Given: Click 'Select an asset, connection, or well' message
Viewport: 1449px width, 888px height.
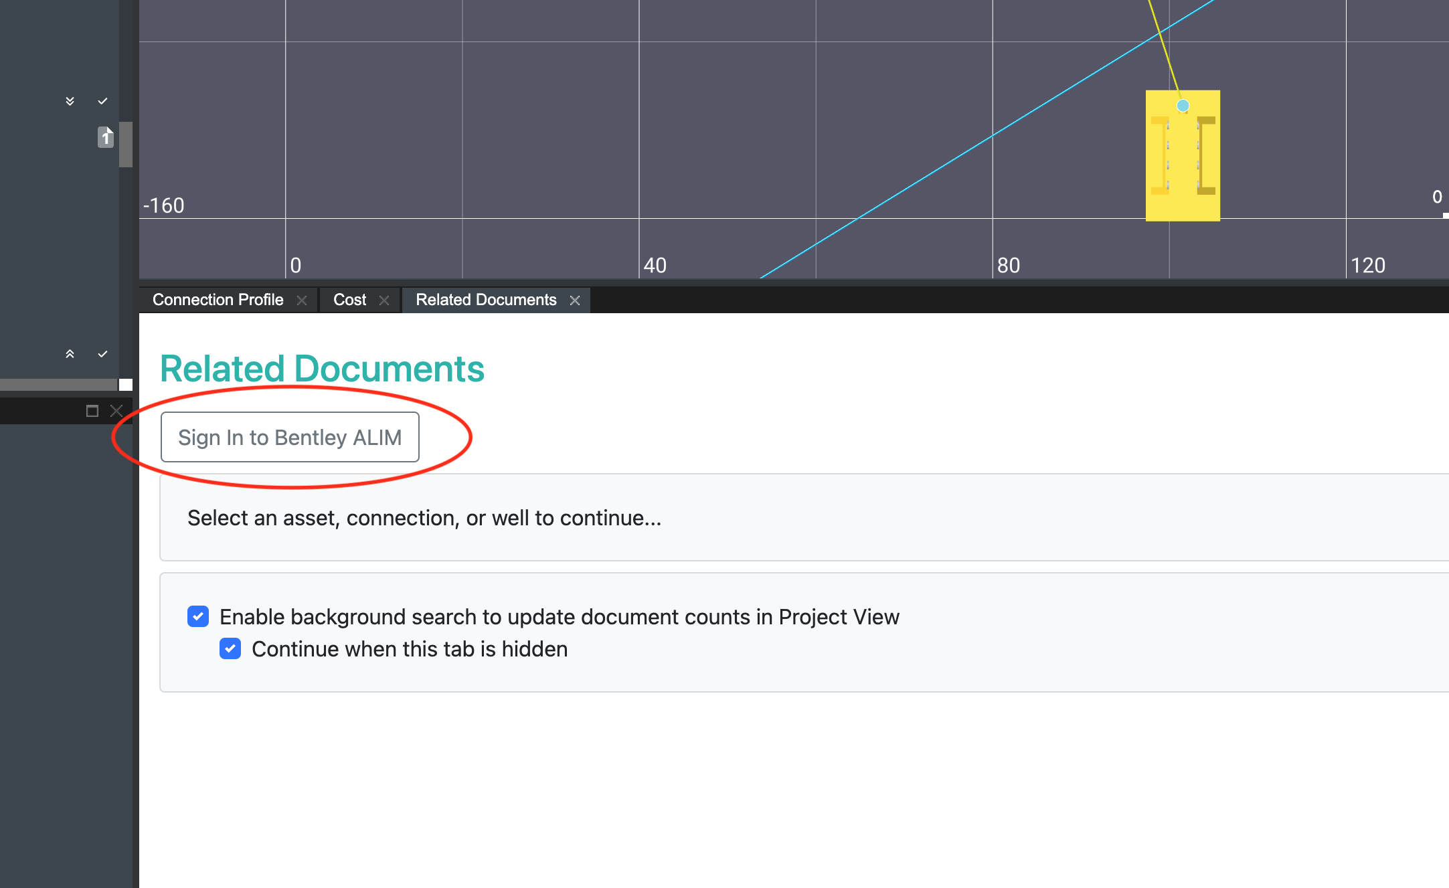Looking at the screenshot, I should [424, 518].
